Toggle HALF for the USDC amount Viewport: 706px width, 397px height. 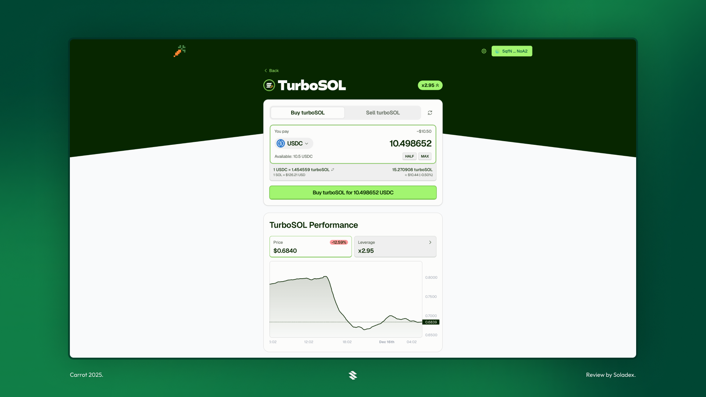coord(409,156)
